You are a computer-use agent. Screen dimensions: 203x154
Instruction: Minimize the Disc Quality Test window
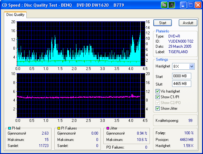183,5
